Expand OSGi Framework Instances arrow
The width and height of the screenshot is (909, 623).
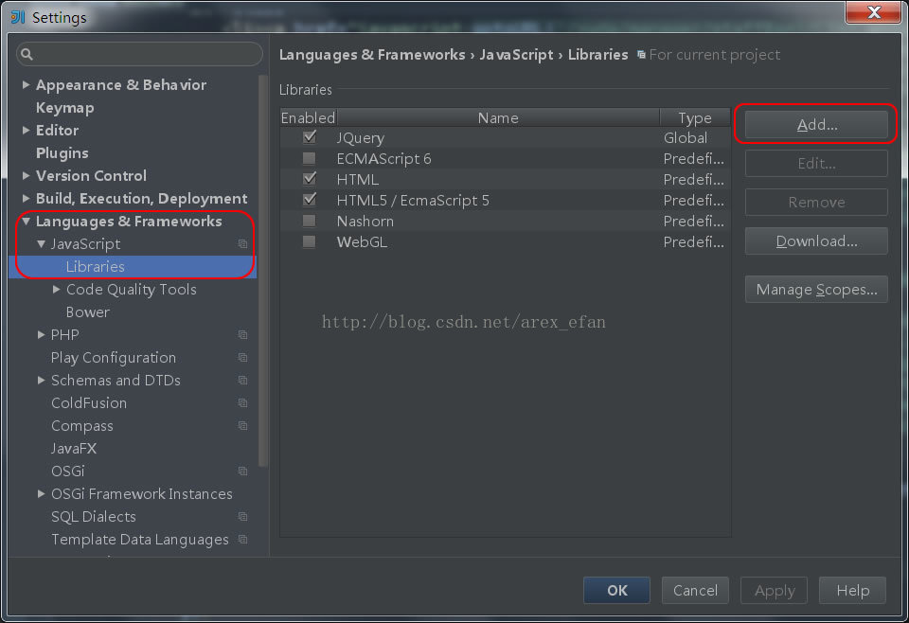coord(41,494)
